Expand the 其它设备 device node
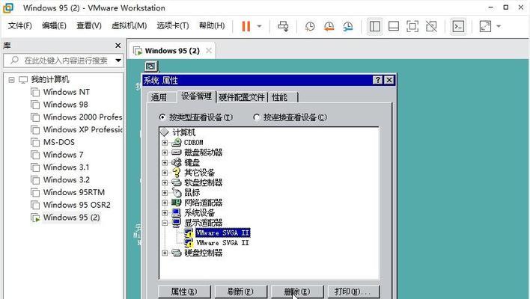The height and width of the screenshot is (299, 530). pos(165,173)
